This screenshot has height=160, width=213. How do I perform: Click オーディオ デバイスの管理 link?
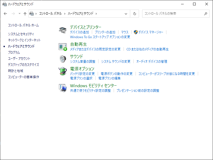pyautogui.click(x=152, y=62)
